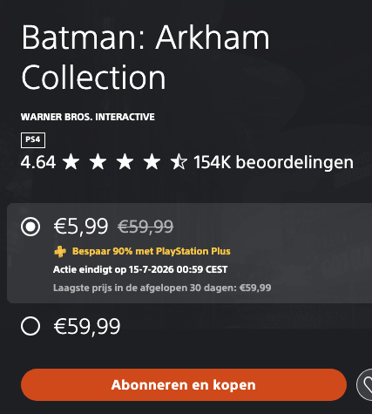Click the third rating star

coord(125,162)
